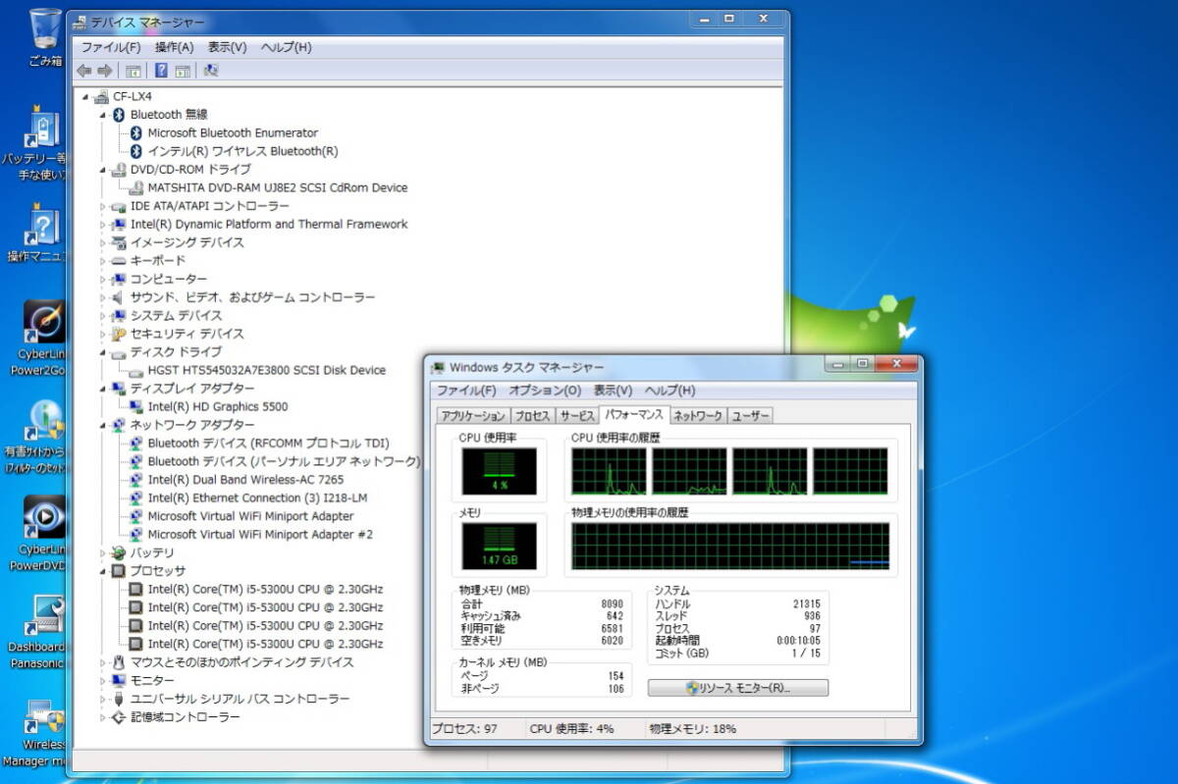1178x784 pixels.
Task: Click the セキュリティ デバイス category icon
Action: tap(119, 334)
